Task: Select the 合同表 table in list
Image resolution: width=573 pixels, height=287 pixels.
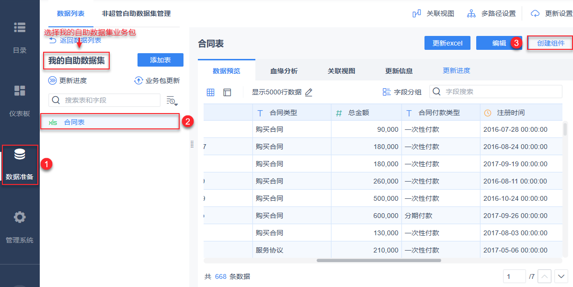Action: coord(110,122)
